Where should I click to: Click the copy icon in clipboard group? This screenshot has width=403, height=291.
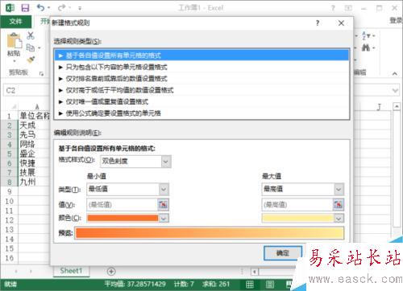point(31,48)
